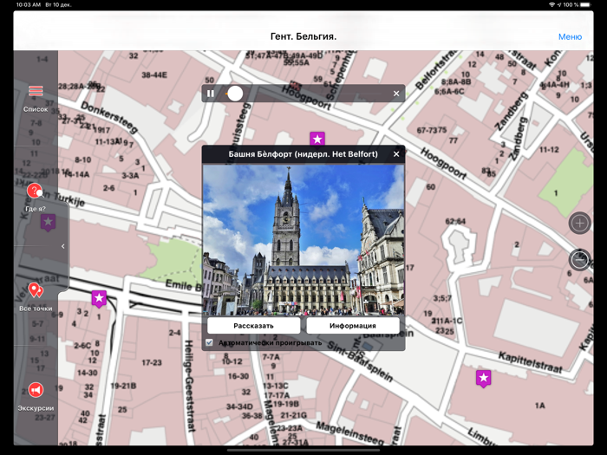Open the Список list icon
Image resolution: width=607 pixels, height=455 pixels.
point(36,91)
